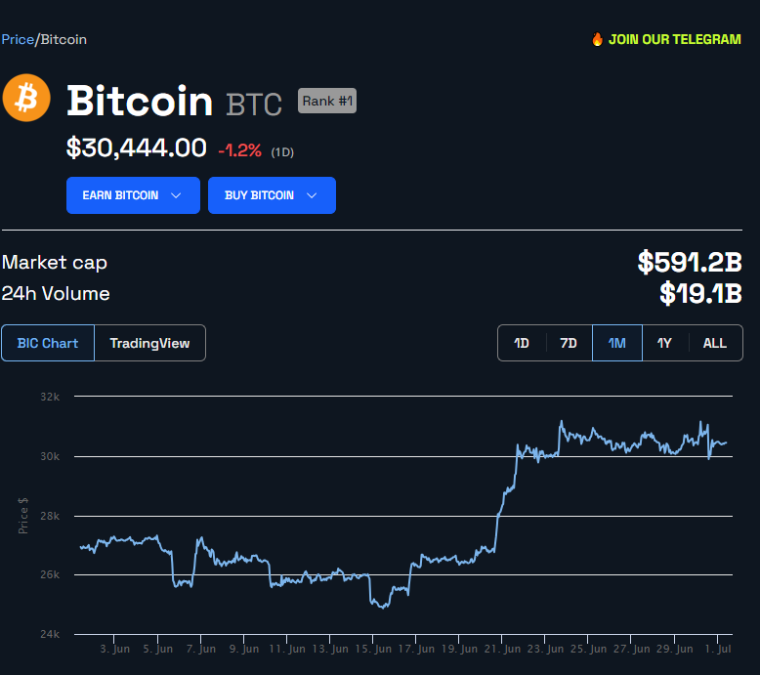Open the Join Our Telegram link

pos(674,39)
